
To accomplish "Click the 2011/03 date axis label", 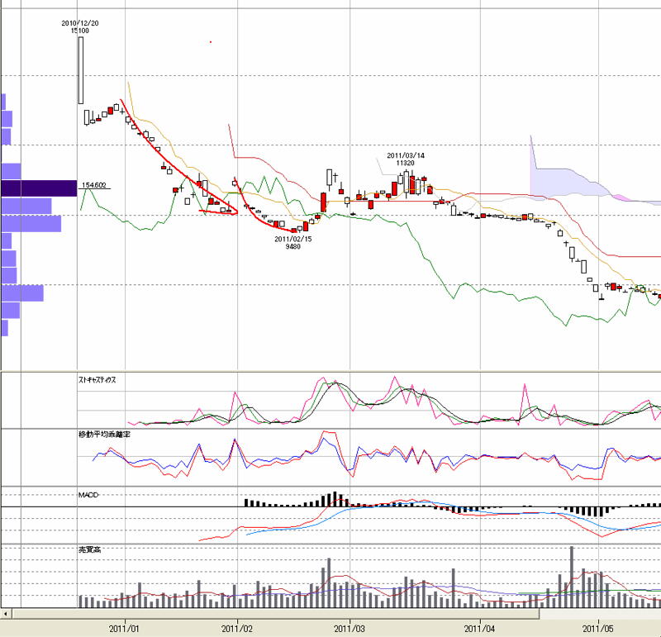I will [349, 629].
